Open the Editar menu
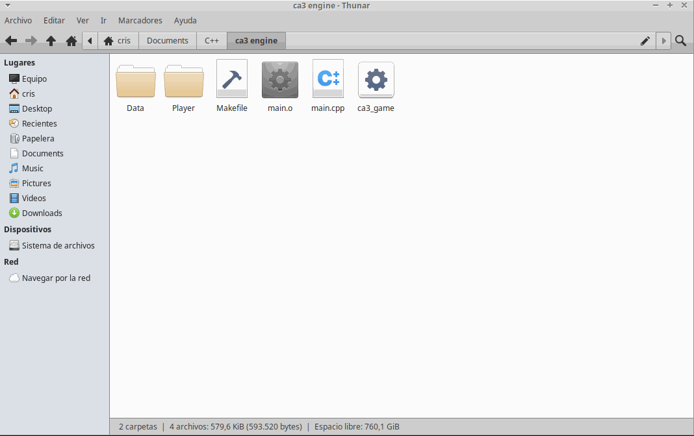This screenshot has width=694, height=436. tap(54, 20)
